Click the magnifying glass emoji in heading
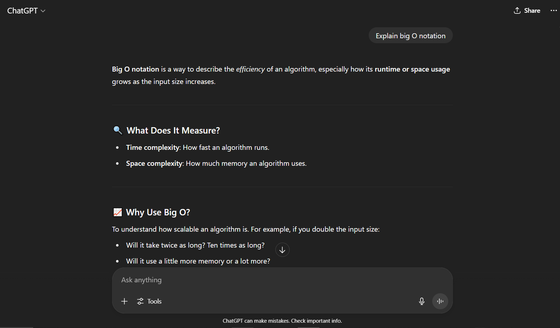The height and width of the screenshot is (328, 560). (118, 130)
